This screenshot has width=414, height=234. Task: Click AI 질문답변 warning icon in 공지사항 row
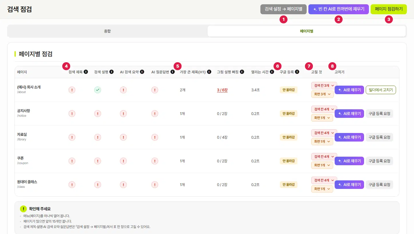point(155,114)
